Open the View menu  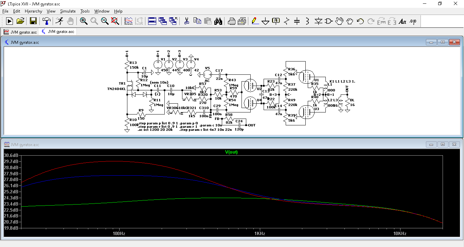coord(51,11)
